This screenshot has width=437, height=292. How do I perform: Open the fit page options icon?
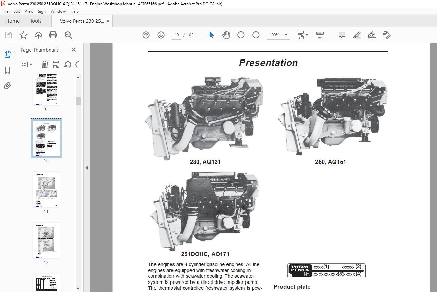(302, 35)
